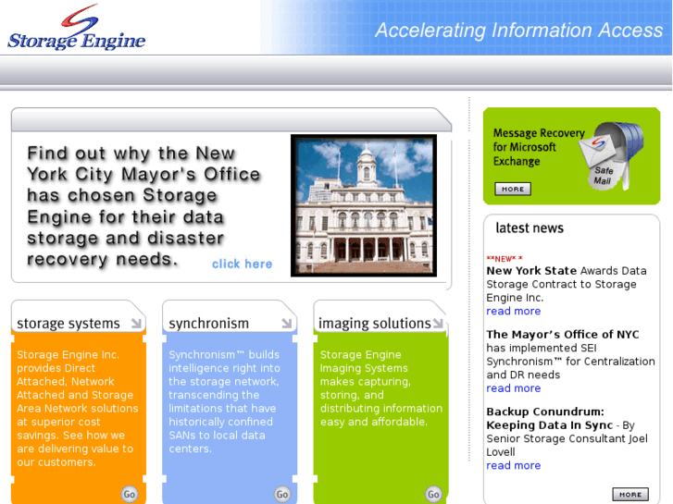The height and width of the screenshot is (504, 673).
Task: Open the synchronism heading
Action: pyautogui.click(x=208, y=323)
